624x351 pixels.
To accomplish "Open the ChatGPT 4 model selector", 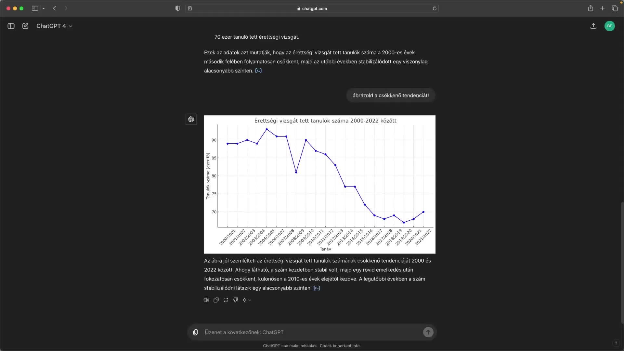I will click(54, 26).
